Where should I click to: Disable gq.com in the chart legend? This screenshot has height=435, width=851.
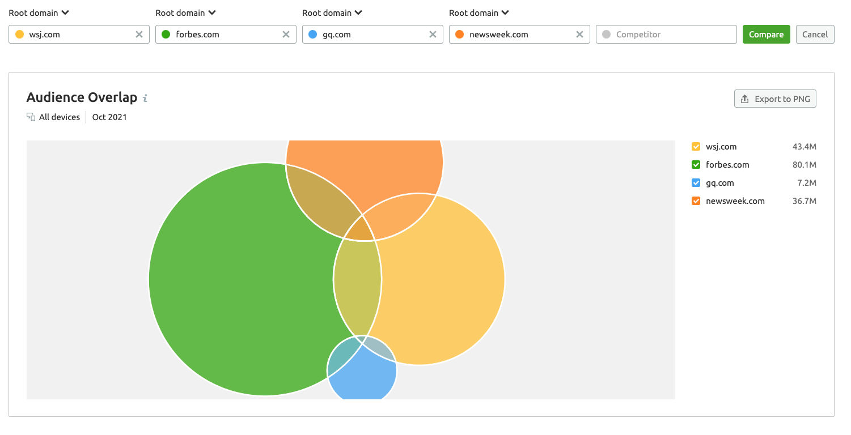pos(696,183)
